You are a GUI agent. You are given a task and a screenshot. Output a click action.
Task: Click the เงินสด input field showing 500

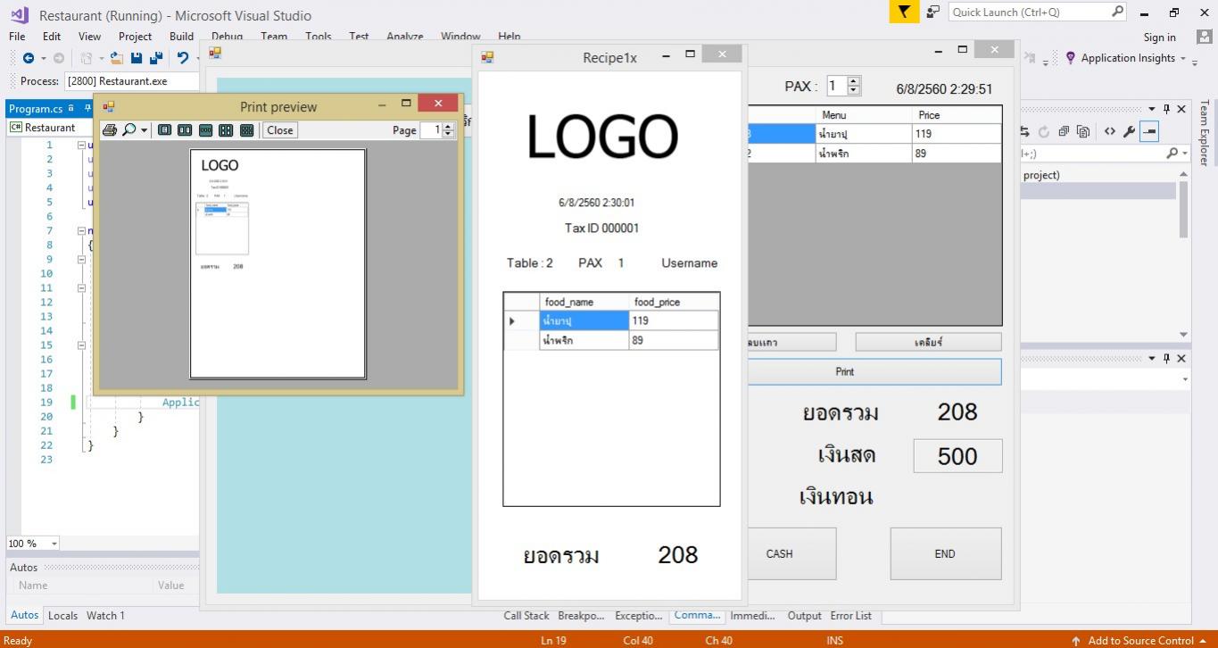click(957, 456)
